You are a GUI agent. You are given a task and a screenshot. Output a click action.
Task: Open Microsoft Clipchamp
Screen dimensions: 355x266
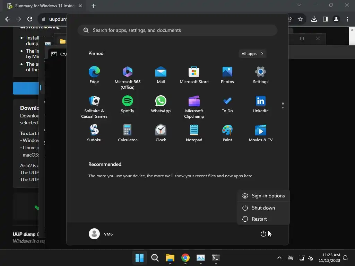click(x=194, y=107)
